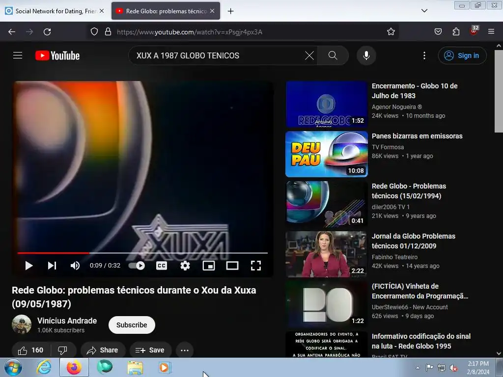
Task: Play the Deu Pau thumbnail video
Action: (326, 154)
